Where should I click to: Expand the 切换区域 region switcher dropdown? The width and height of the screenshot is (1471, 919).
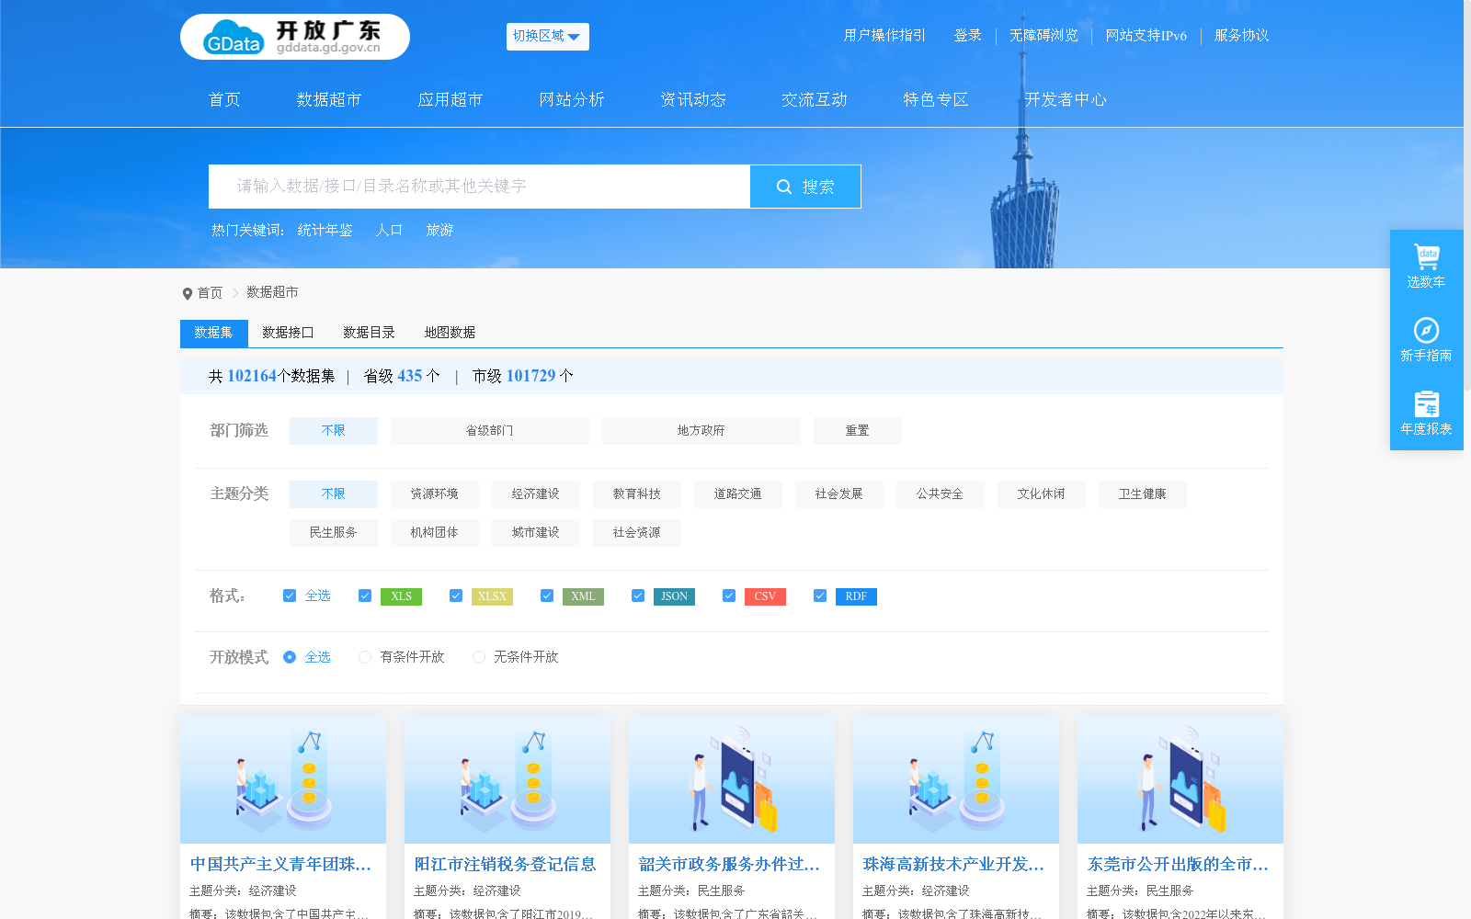[547, 37]
